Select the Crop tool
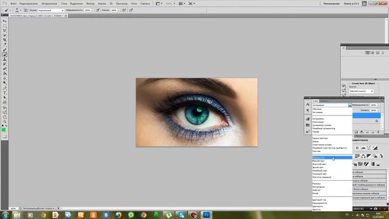389x219 pixels. (x=5, y=40)
